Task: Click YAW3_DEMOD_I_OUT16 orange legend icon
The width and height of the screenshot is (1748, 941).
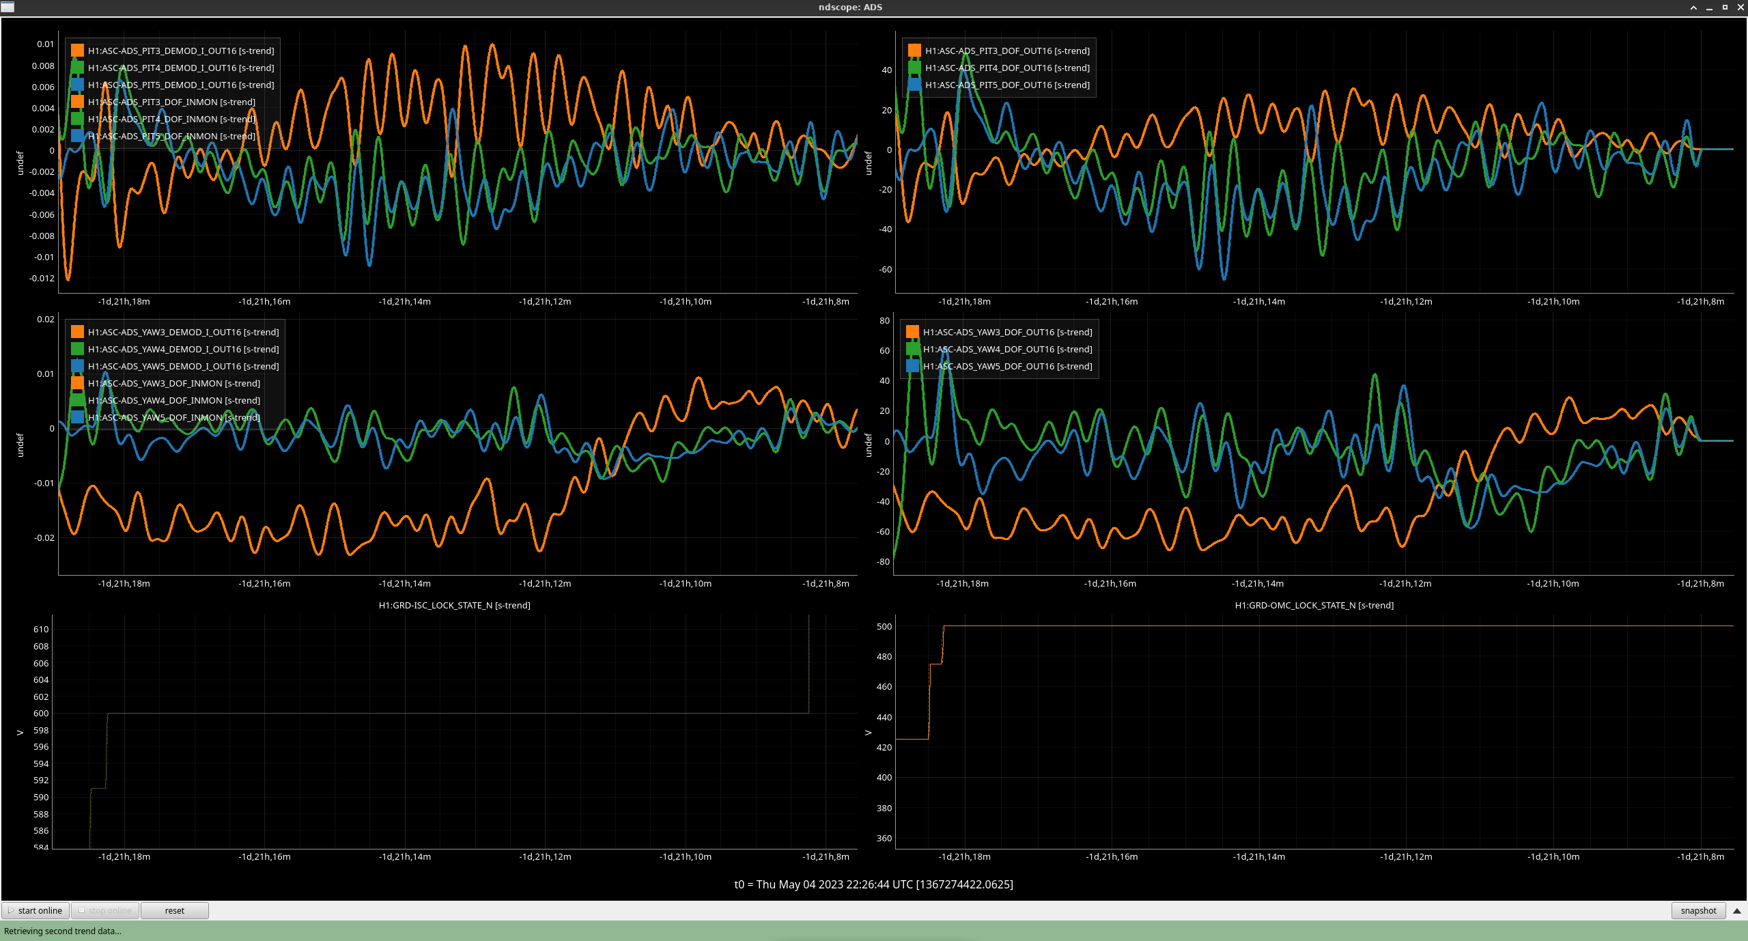Action: point(77,332)
